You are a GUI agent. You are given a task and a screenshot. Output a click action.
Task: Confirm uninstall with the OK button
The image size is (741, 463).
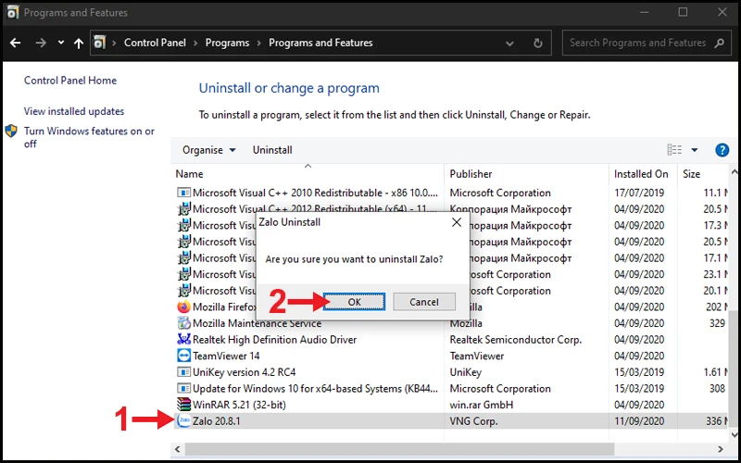[x=355, y=302]
